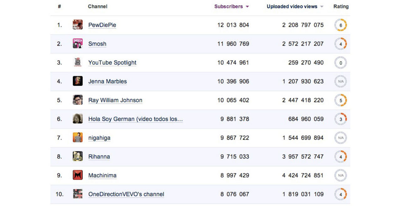Click OneDirectionVEVO channel avatar icon
This screenshot has width=401, height=206.
click(x=78, y=194)
